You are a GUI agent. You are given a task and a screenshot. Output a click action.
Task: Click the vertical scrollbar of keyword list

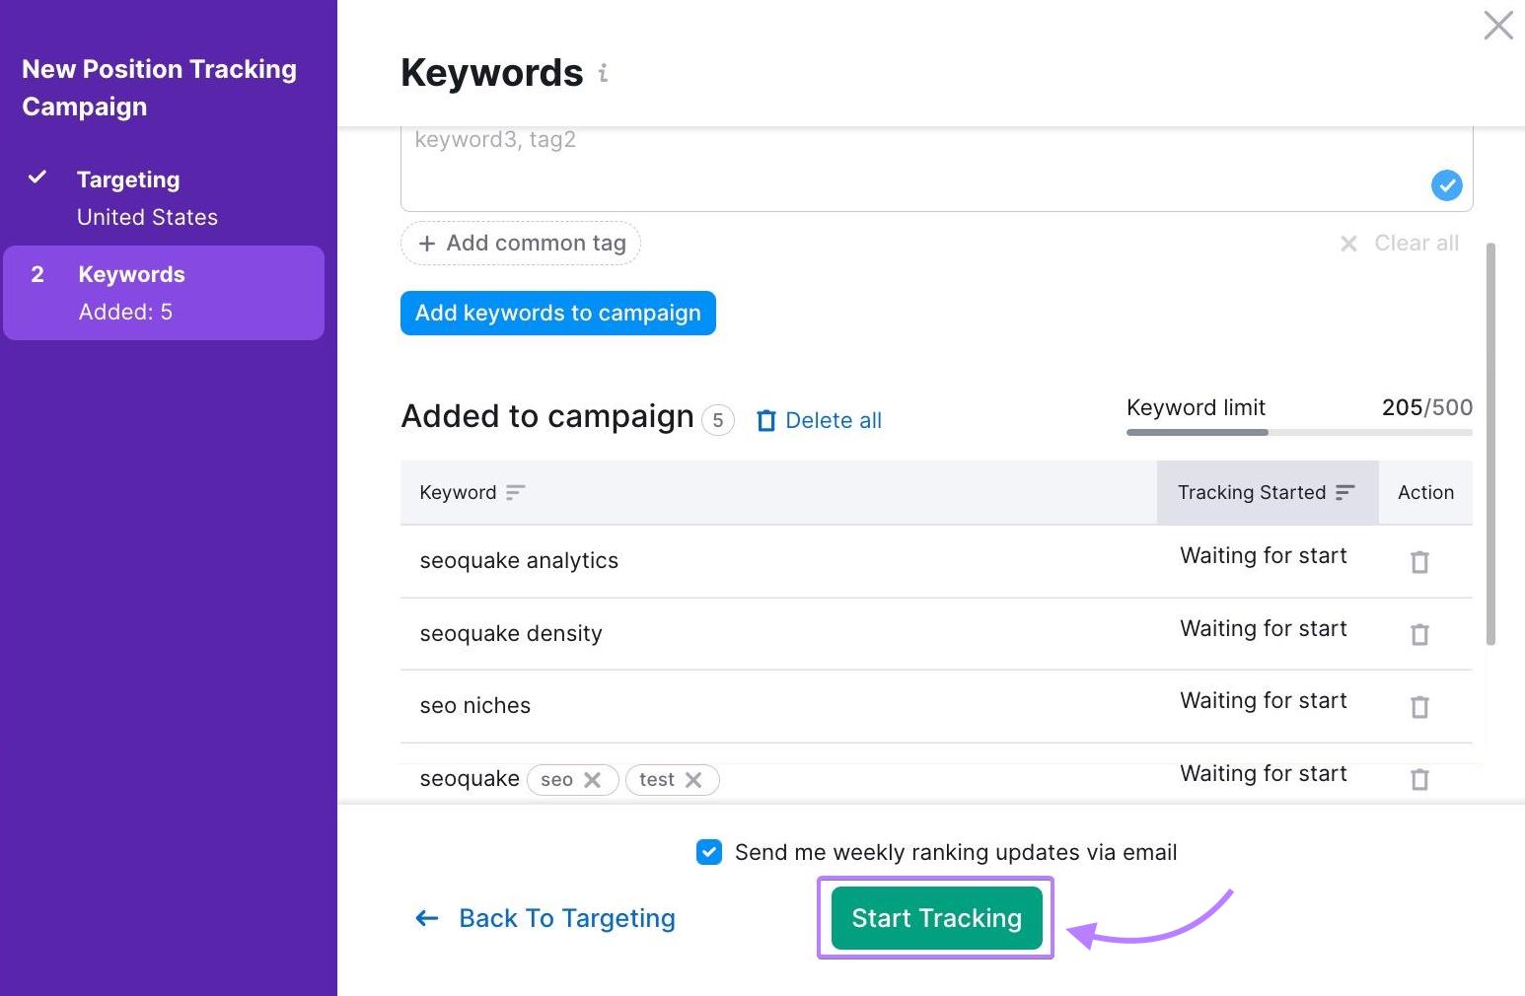click(x=1490, y=444)
